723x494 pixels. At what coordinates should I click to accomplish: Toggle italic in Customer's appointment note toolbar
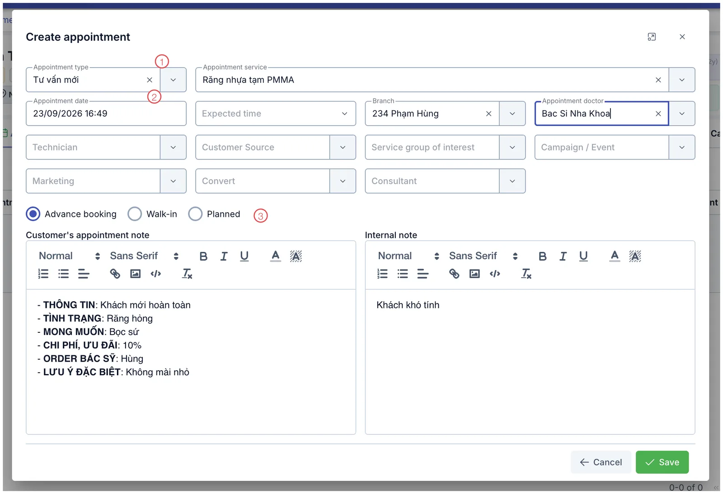pyautogui.click(x=224, y=256)
